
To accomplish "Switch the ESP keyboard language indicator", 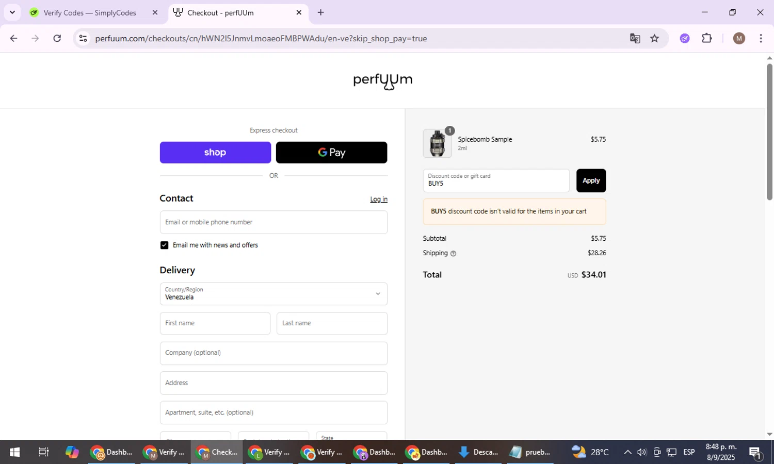I will point(689,452).
